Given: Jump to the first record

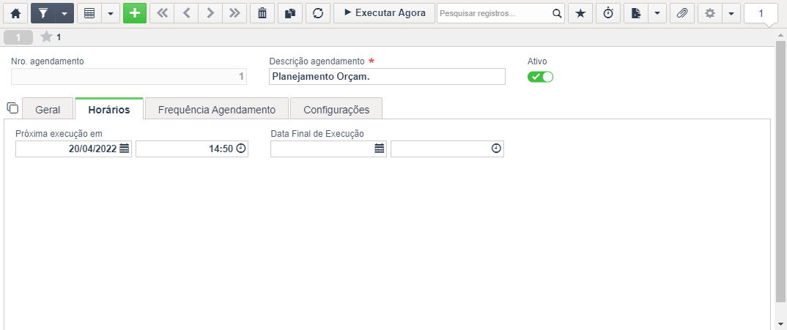Looking at the screenshot, I should (162, 14).
